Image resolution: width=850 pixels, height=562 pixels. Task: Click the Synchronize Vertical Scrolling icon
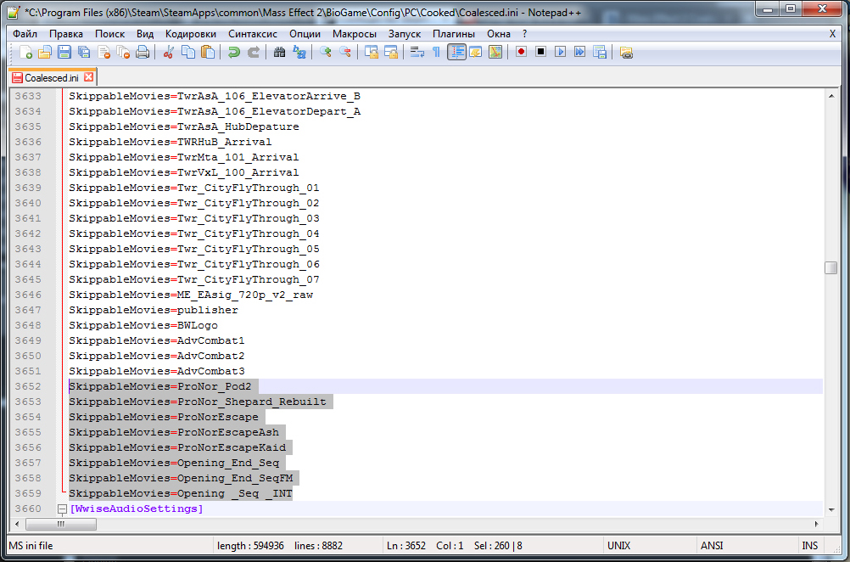click(x=372, y=52)
